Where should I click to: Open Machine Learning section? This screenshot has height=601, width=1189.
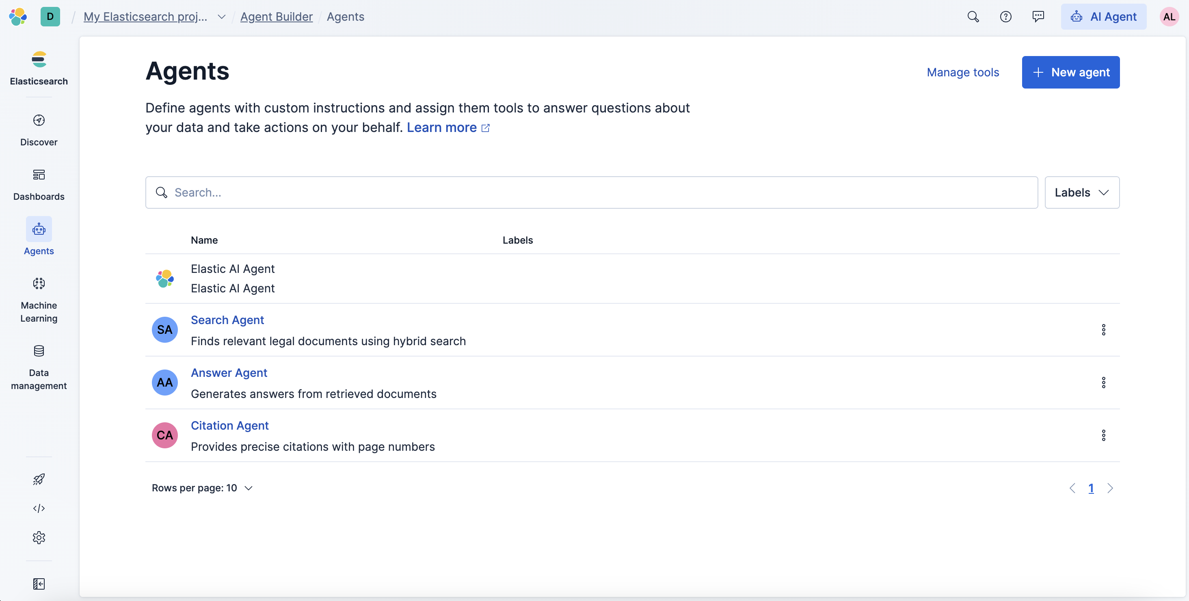pyautogui.click(x=39, y=300)
